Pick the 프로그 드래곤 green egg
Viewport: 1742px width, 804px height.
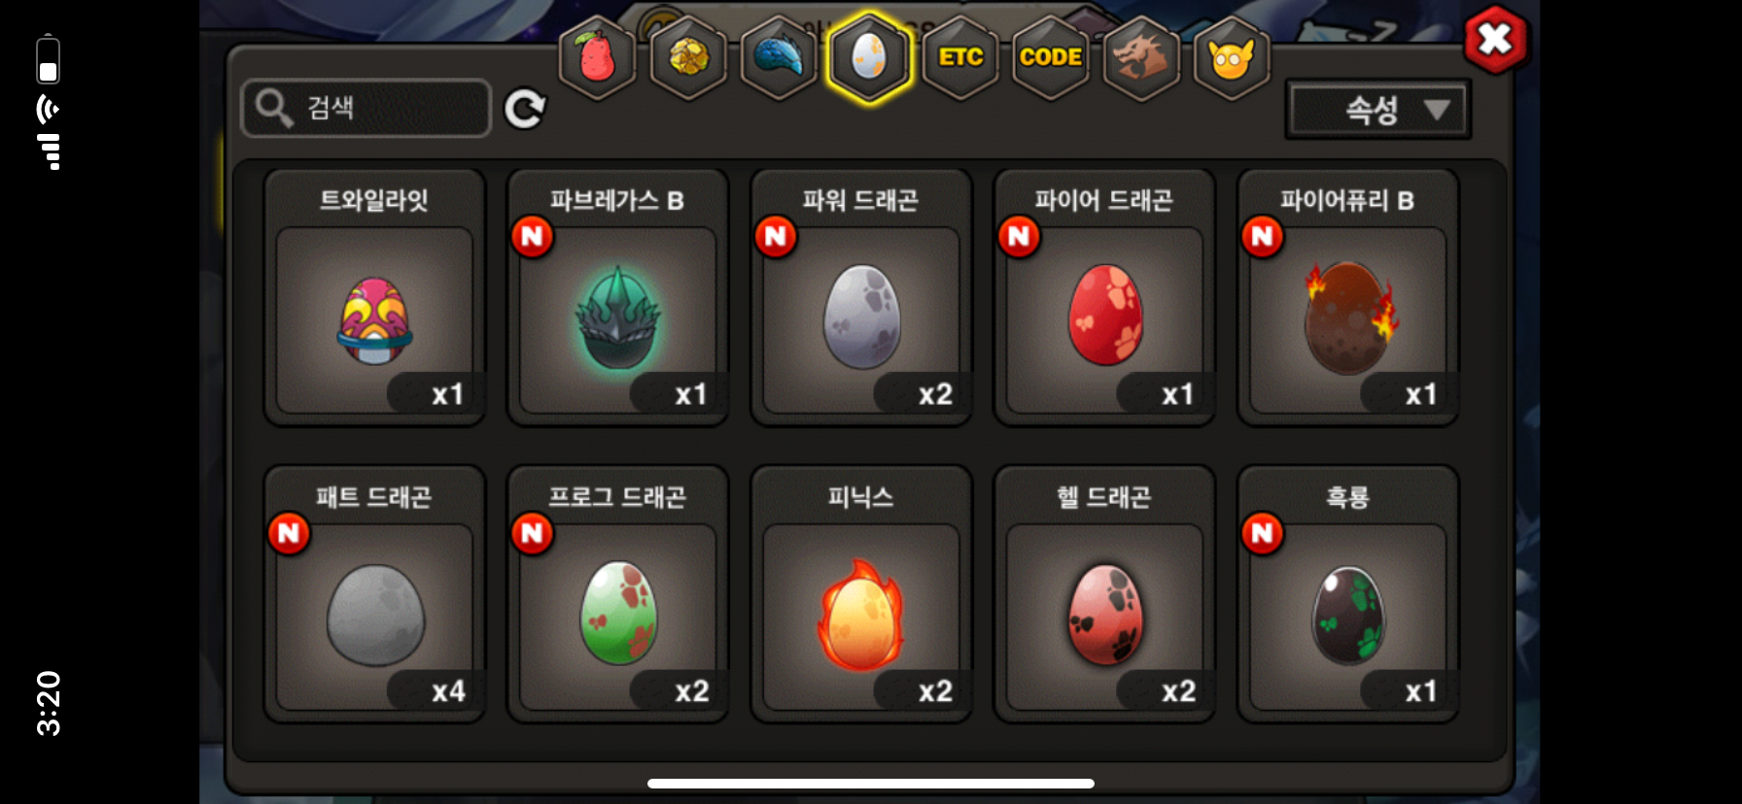pos(618,594)
